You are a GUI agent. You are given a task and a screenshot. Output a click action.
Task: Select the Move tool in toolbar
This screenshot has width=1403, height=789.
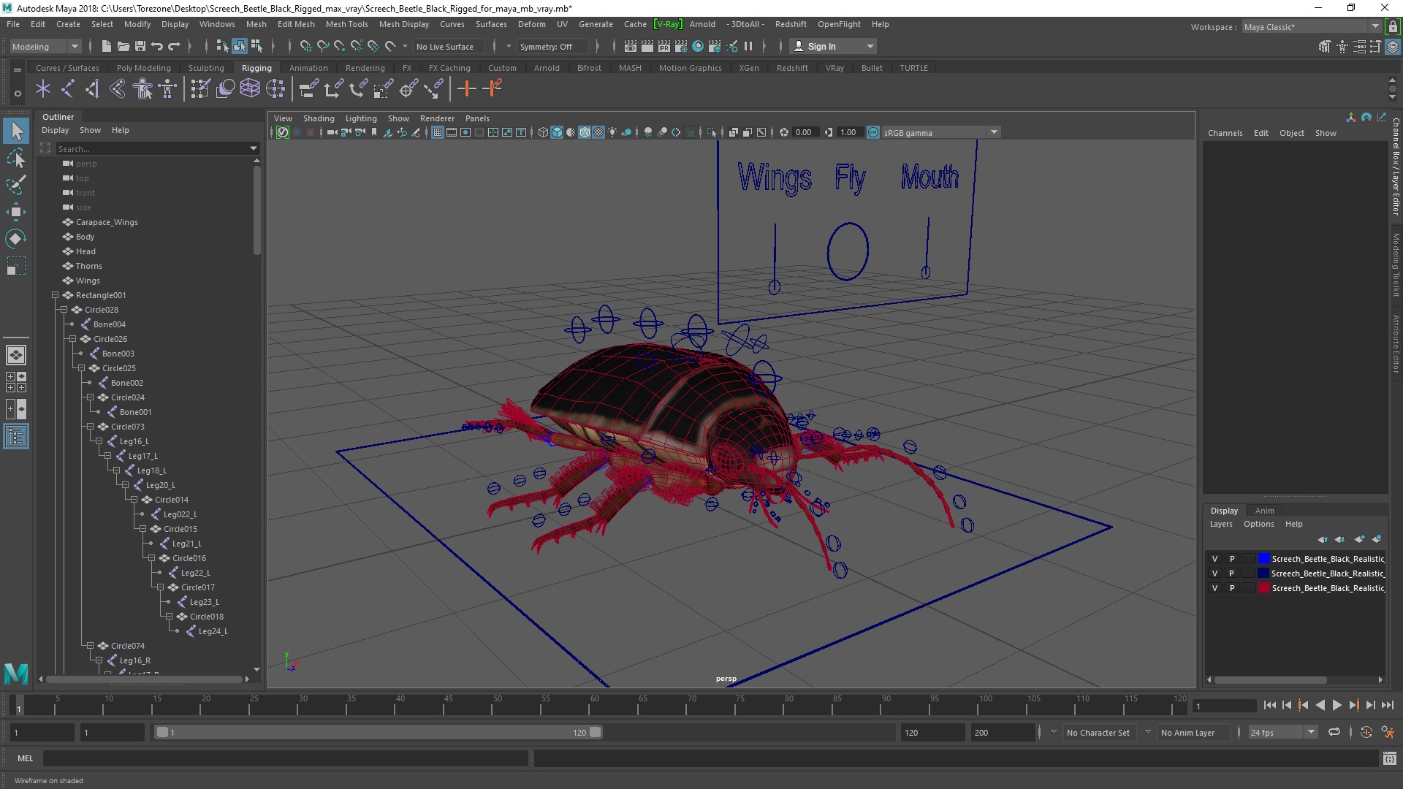tap(15, 211)
